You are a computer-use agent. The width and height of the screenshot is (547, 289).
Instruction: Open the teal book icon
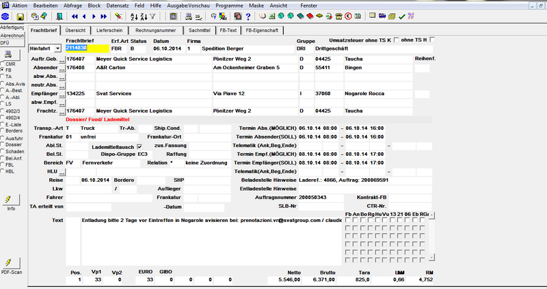[300, 16]
